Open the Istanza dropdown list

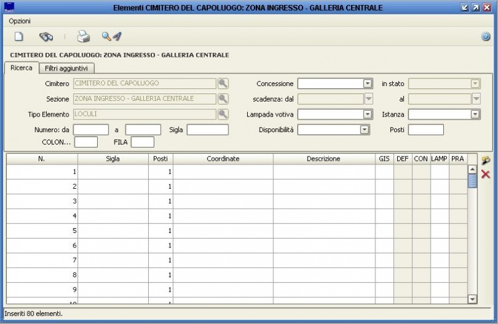pyautogui.click(x=475, y=114)
